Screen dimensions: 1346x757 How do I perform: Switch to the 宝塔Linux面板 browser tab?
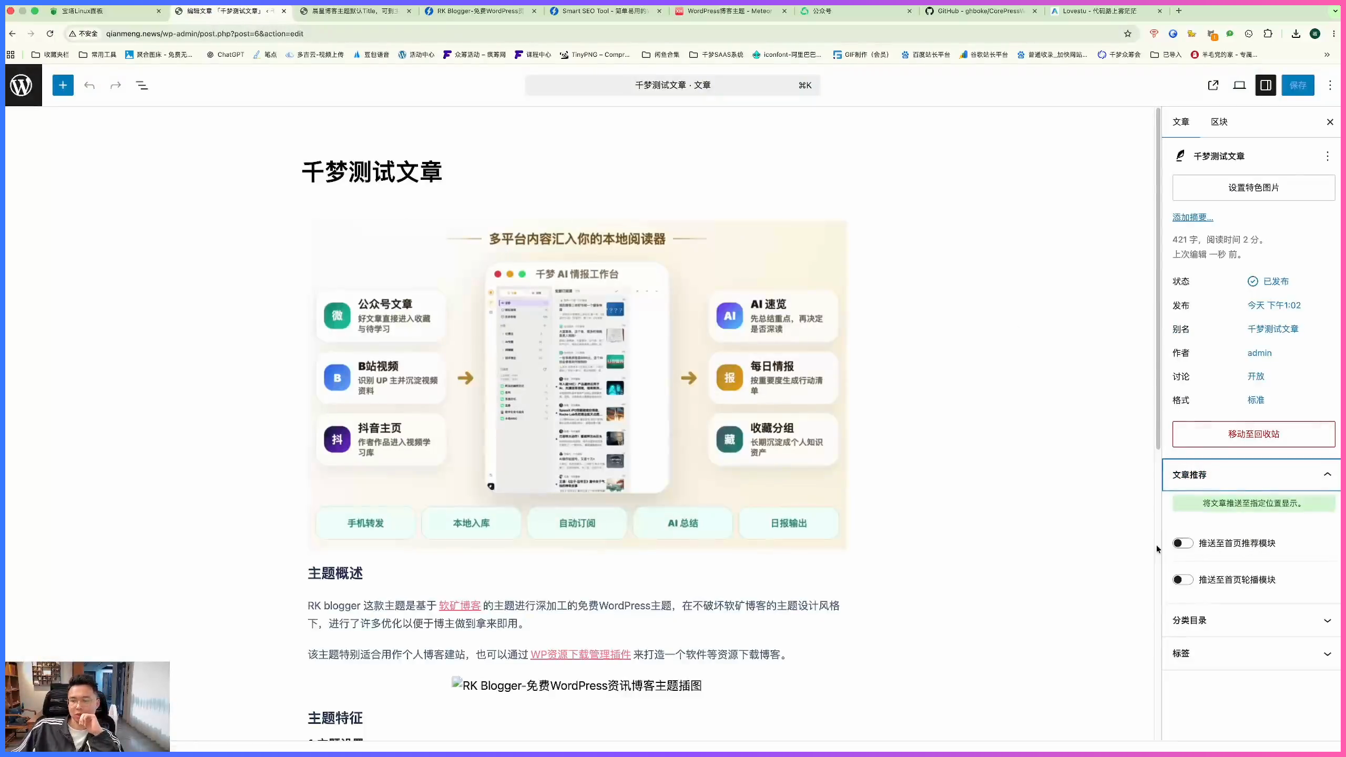click(105, 11)
